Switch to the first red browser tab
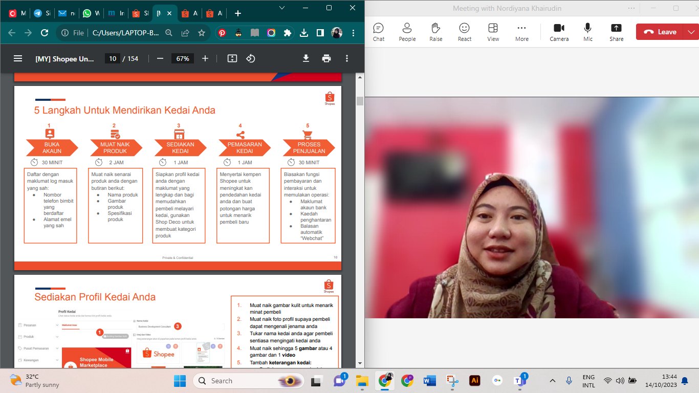The height and width of the screenshot is (393, 699). pos(16,13)
